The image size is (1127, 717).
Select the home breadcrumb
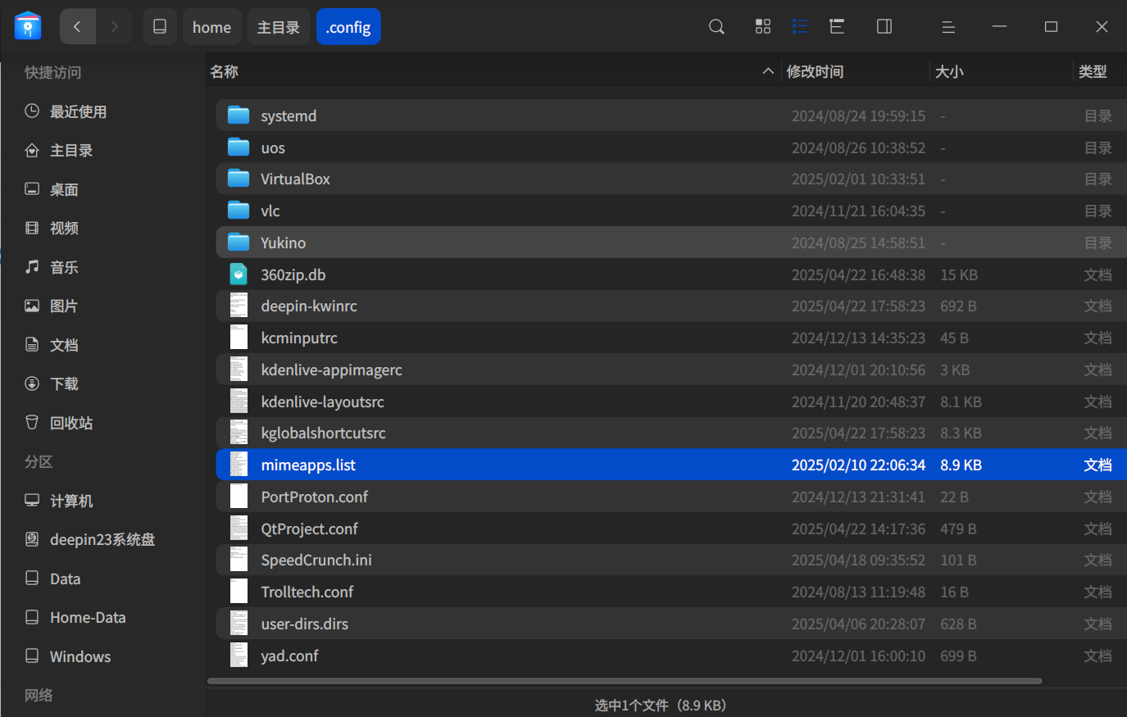(211, 27)
